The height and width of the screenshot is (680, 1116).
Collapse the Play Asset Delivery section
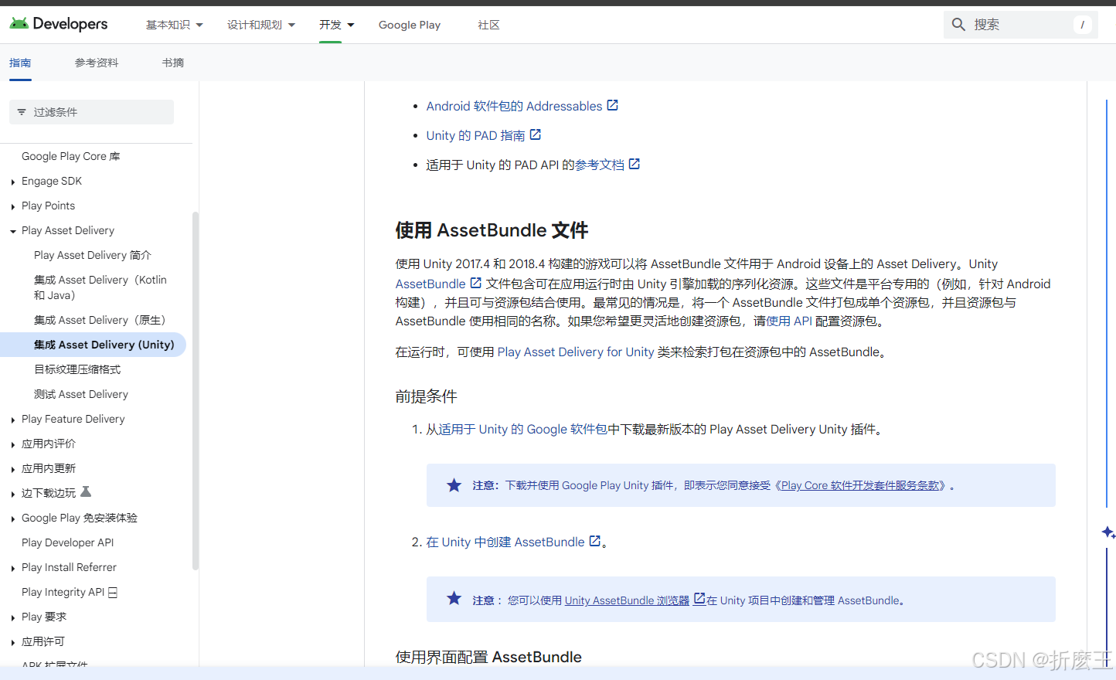13,231
